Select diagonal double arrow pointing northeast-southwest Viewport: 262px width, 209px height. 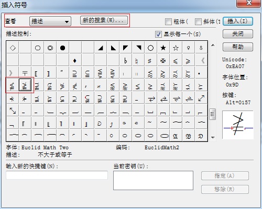[201, 98]
